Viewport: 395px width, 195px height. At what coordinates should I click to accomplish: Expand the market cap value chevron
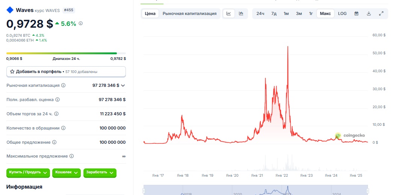[x=123, y=85]
